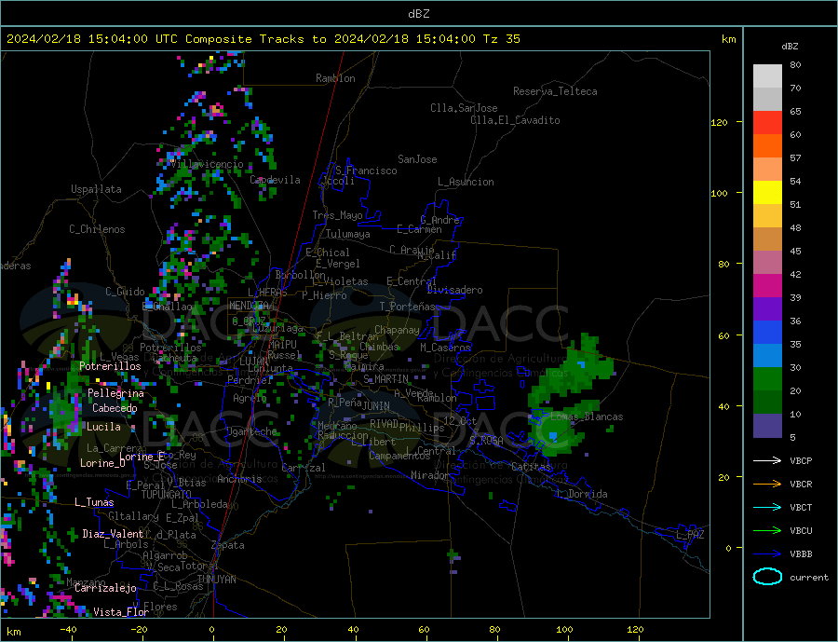Click the 0 tick on bottom km axis
838x642 pixels.
[212, 630]
